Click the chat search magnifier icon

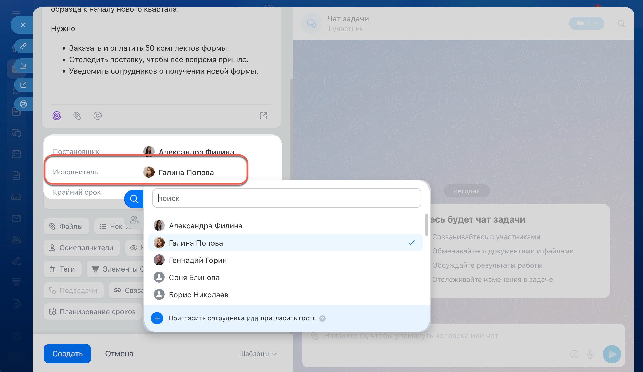(621, 23)
